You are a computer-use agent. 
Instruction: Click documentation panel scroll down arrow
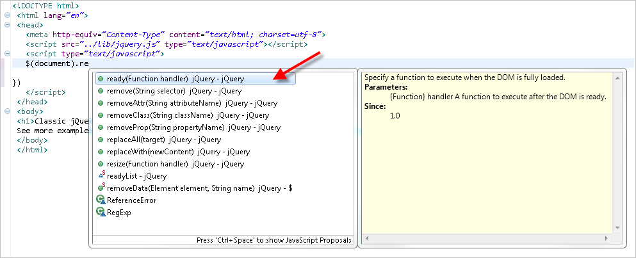(x=618, y=228)
